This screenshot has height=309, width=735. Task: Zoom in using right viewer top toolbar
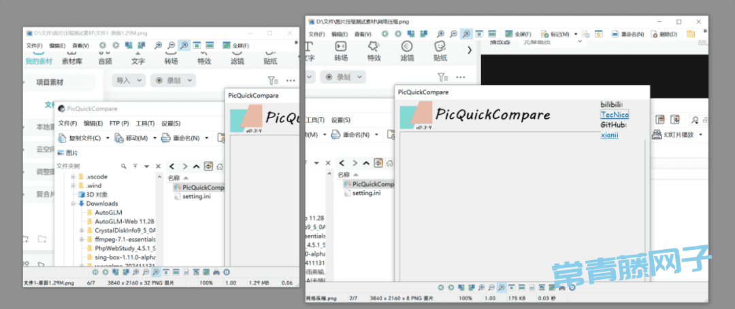click(x=440, y=34)
